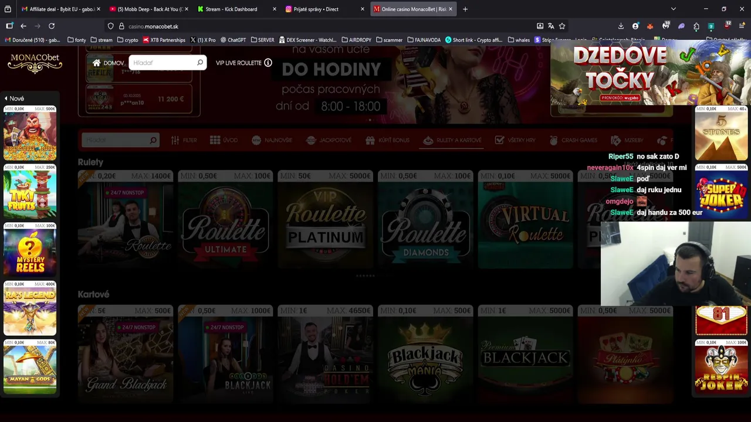Switch to the Mobb Deep YouTube tab
The height and width of the screenshot is (422, 751).
(x=149, y=9)
